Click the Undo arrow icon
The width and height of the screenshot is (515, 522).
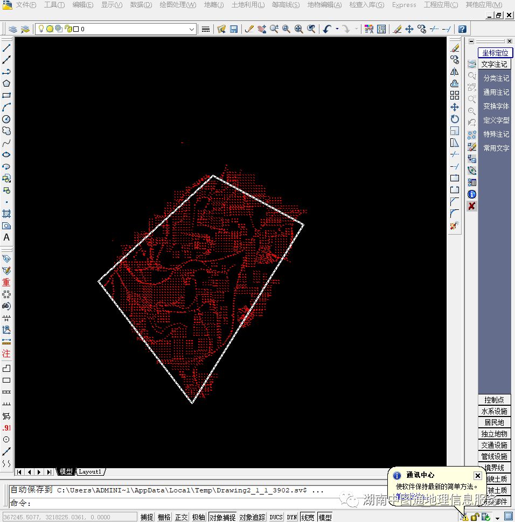point(327,29)
